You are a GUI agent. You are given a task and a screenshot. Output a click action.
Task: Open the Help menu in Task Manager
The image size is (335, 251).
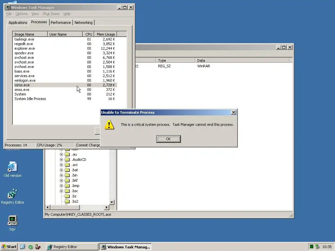point(67,14)
